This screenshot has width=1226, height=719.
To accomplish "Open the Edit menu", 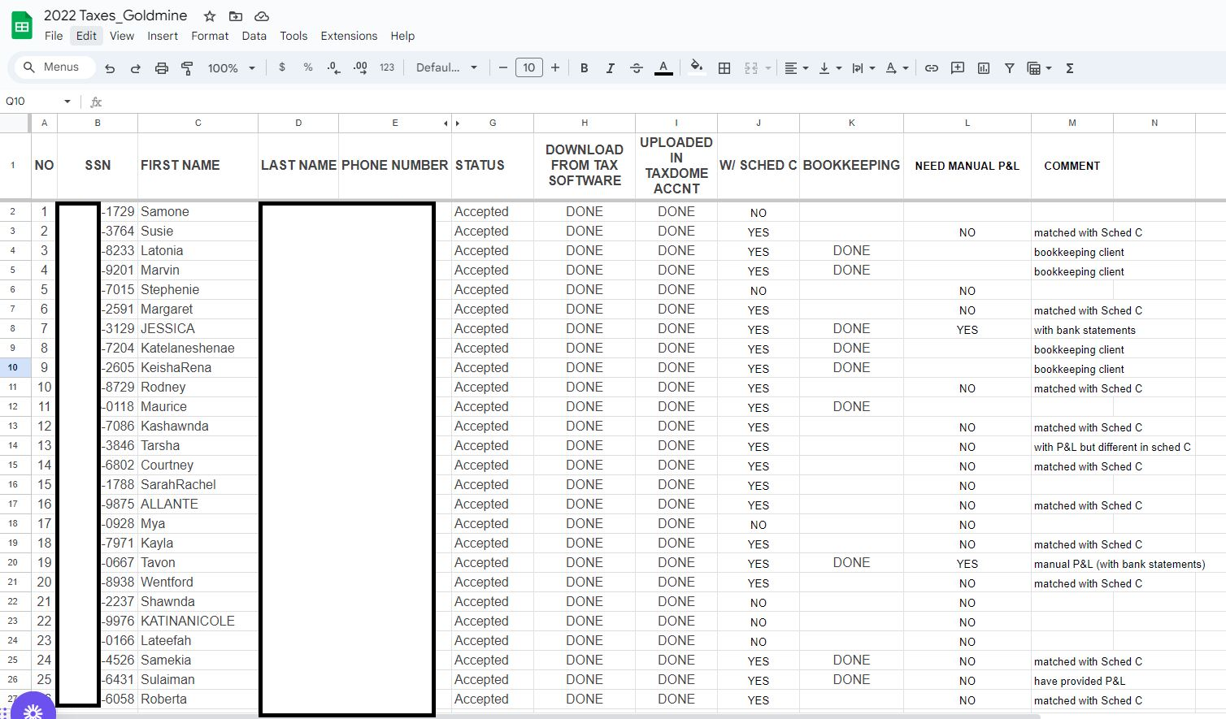I will (x=86, y=36).
